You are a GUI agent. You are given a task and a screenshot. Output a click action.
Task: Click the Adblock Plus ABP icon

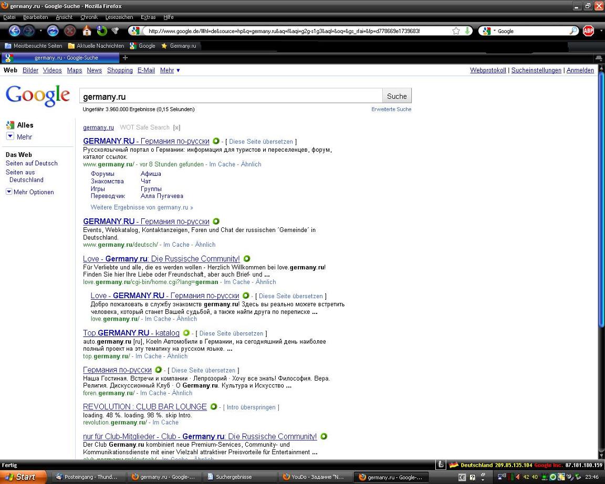(588, 31)
